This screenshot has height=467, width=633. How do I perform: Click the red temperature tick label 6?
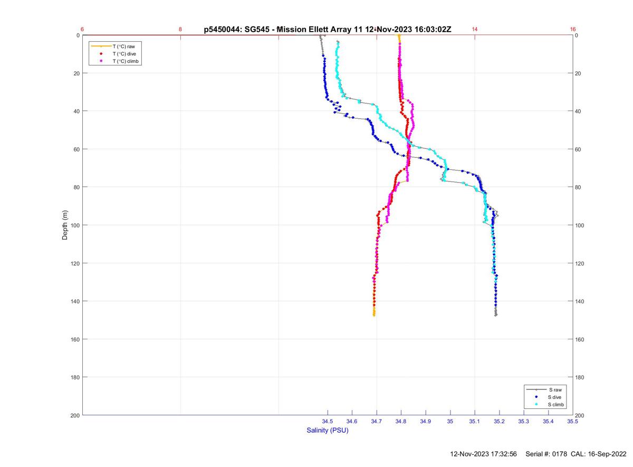pyautogui.click(x=82, y=29)
